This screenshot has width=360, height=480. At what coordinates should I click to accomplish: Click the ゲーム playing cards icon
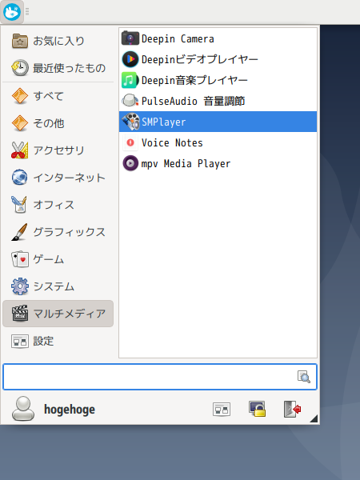click(20, 259)
